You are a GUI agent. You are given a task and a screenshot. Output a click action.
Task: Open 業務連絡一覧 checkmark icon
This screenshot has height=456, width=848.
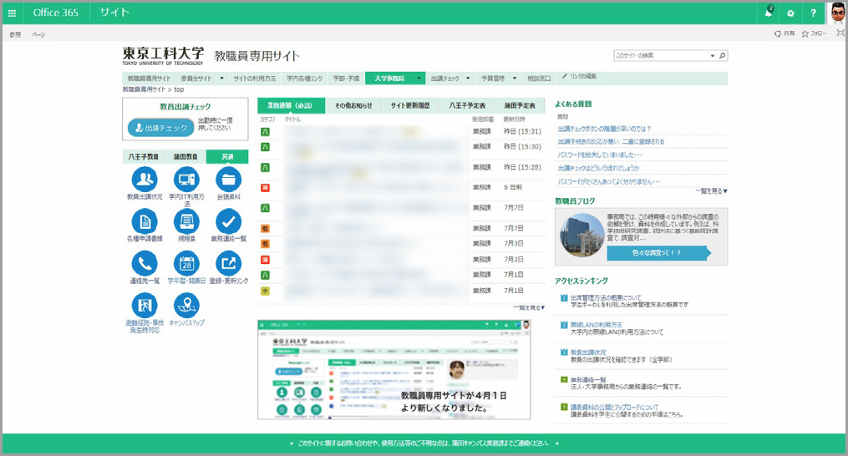pyautogui.click(x=228, y=221)
